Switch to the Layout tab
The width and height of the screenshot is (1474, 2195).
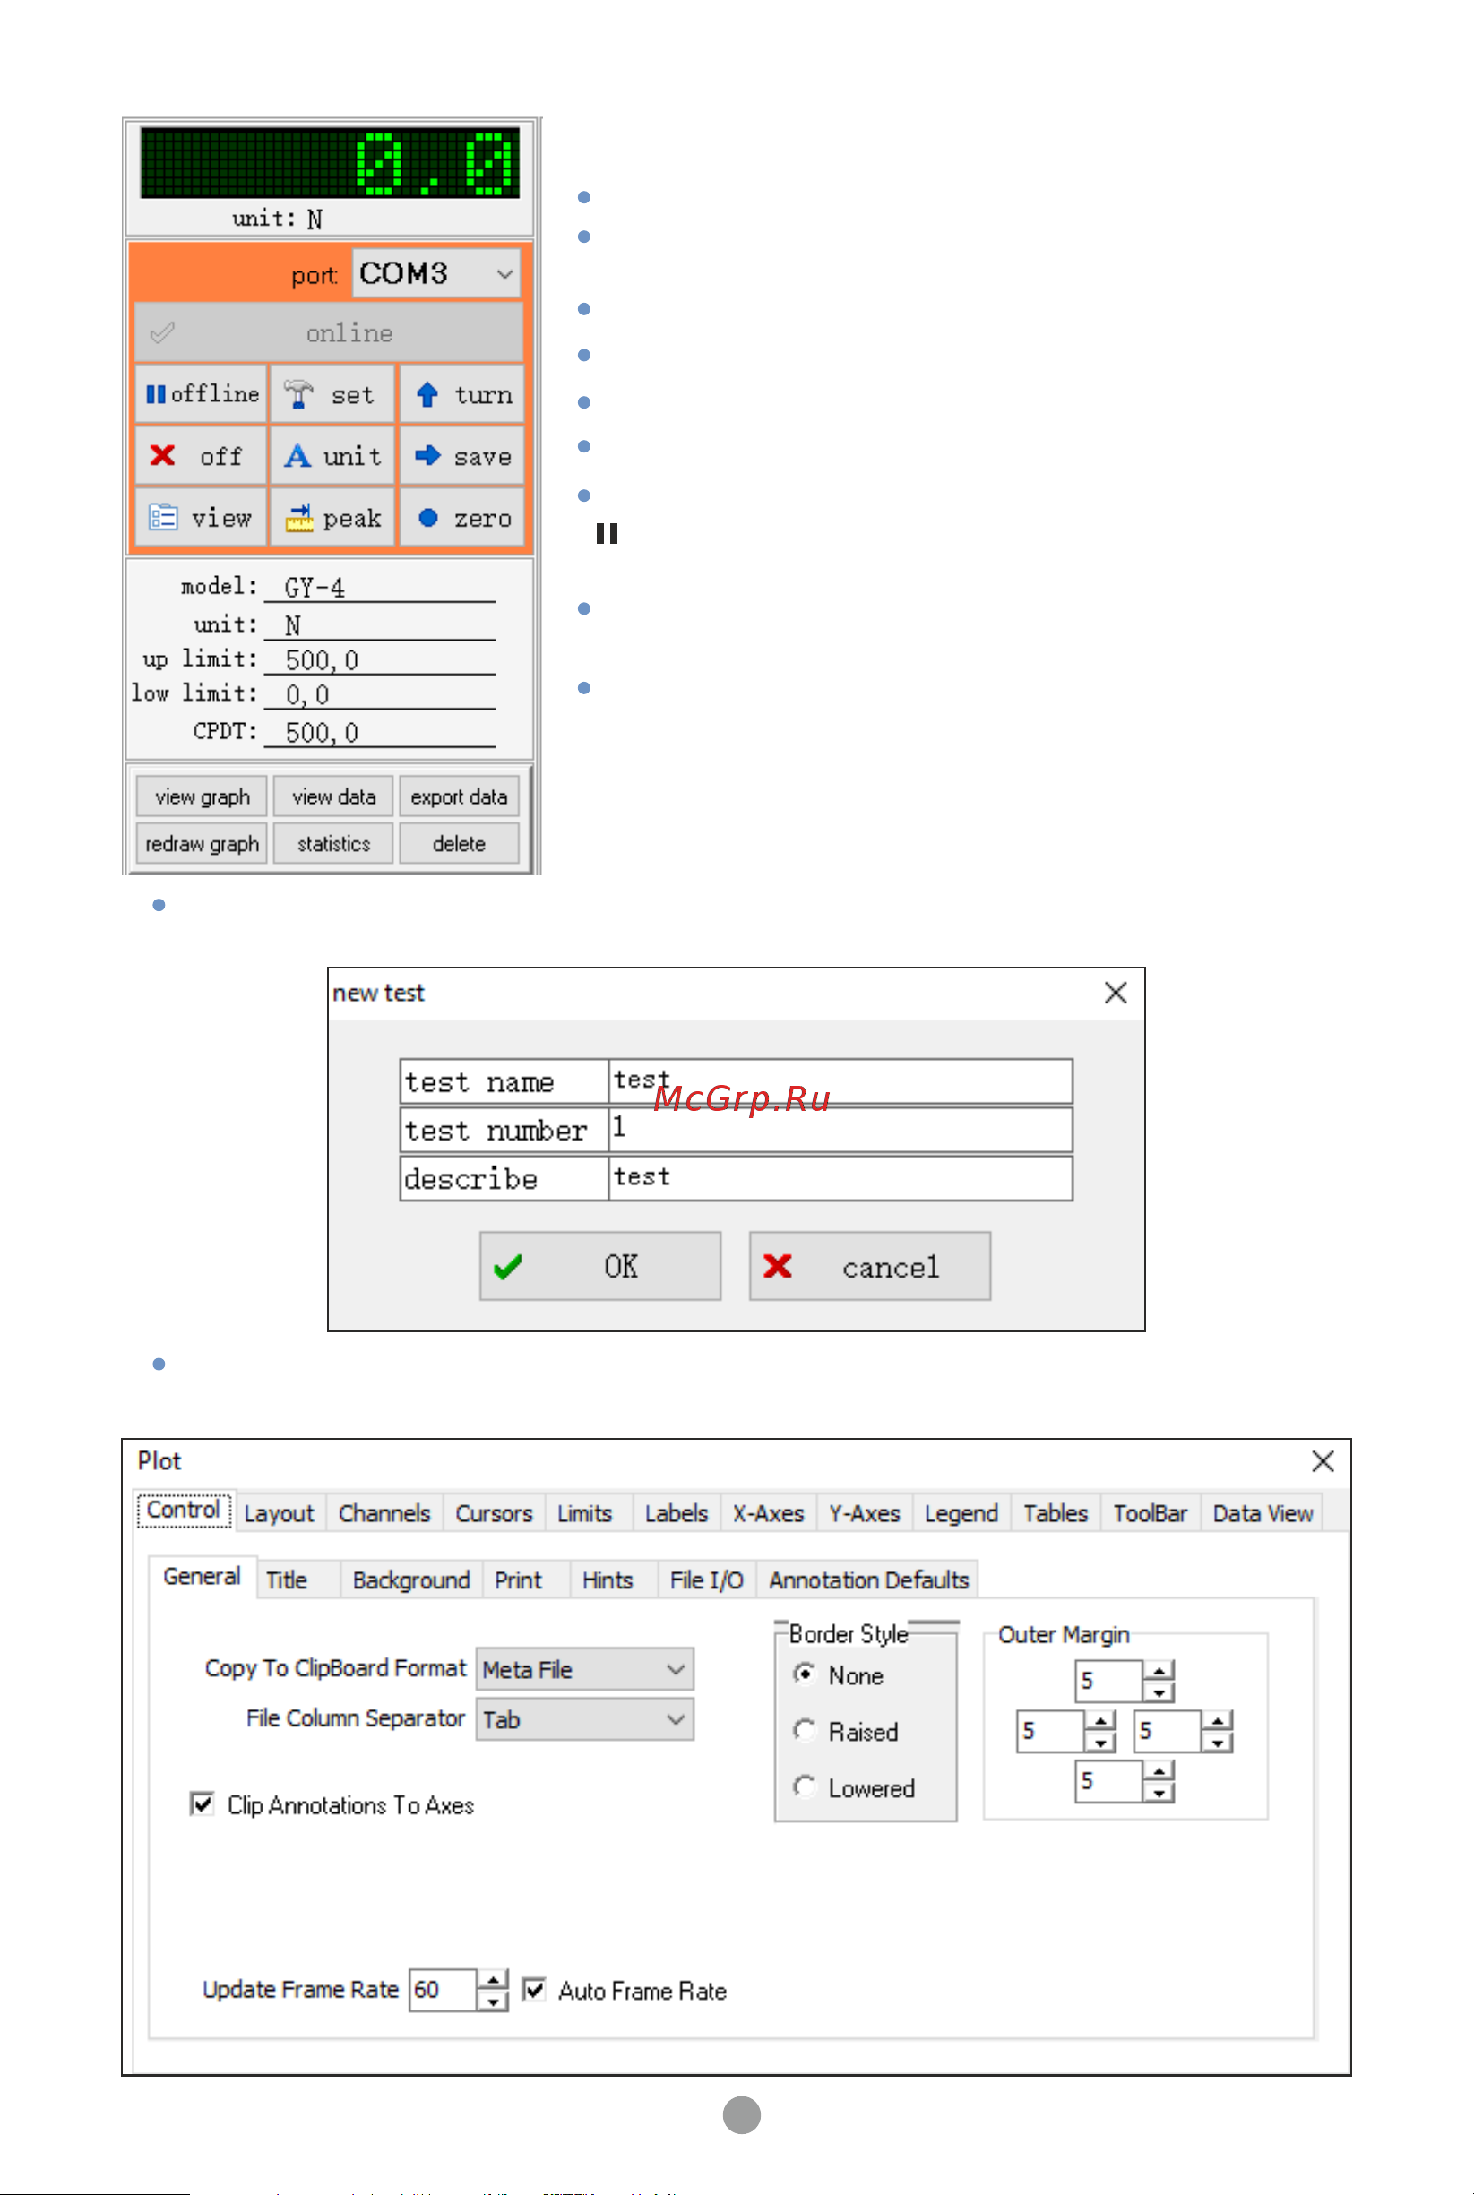pos(280,1513)
